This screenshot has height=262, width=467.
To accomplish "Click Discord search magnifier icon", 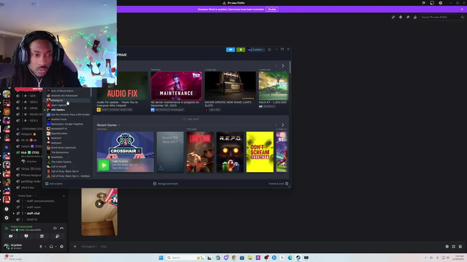I will 462,17.
